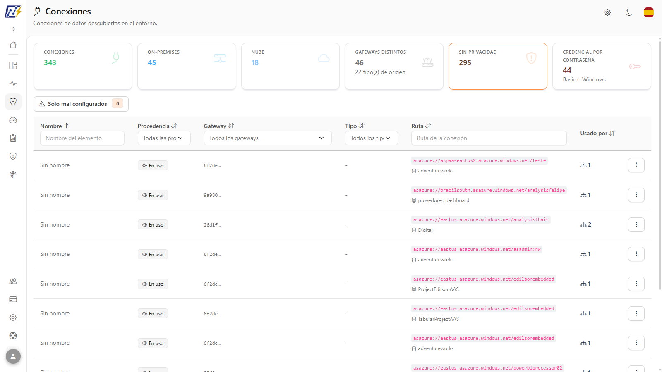
Task: Toggle Solo mal configurados filter
Action: (81, 104)
